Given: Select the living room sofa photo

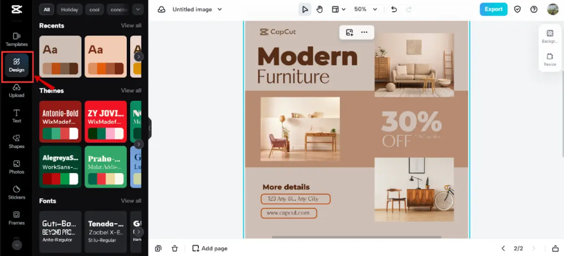Looking at the screenshot, I should [x=414, y=65].
